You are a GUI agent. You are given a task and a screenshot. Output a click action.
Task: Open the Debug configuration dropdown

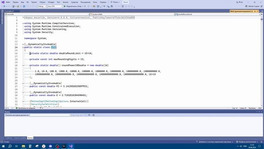[x=42, y=6]
